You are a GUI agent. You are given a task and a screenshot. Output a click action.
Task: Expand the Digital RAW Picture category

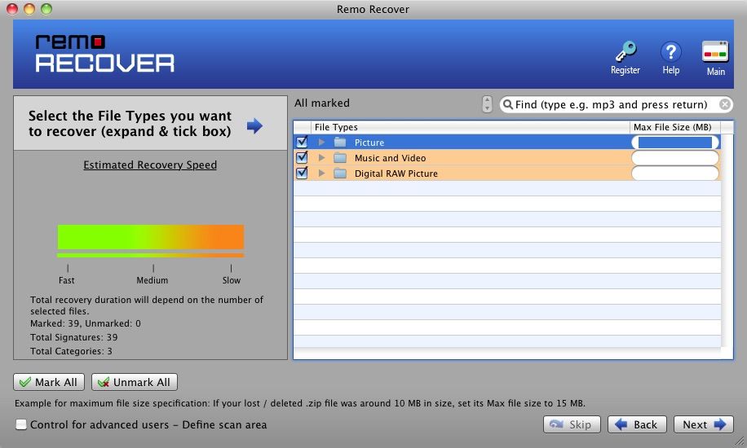[321, 173]
